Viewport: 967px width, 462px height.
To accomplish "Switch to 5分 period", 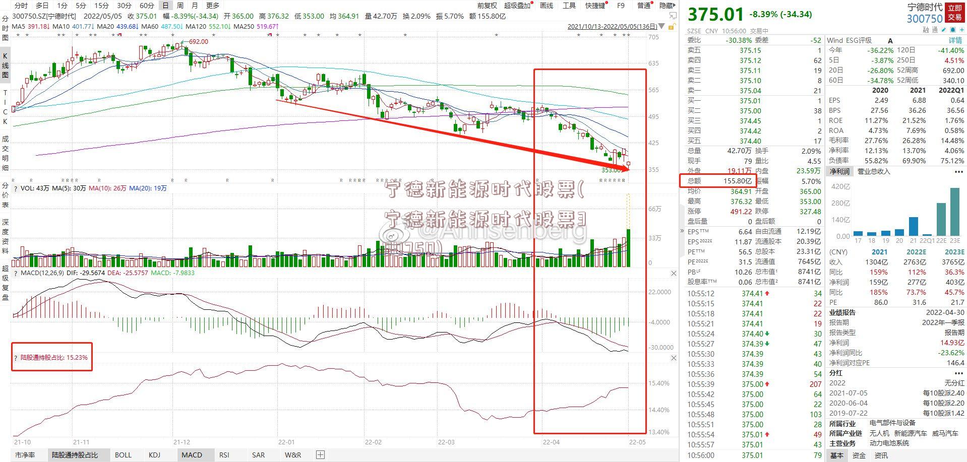I will [81, 6].
